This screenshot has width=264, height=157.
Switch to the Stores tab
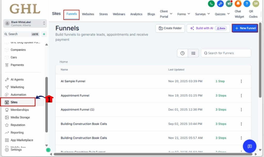(x=103, y=14)
